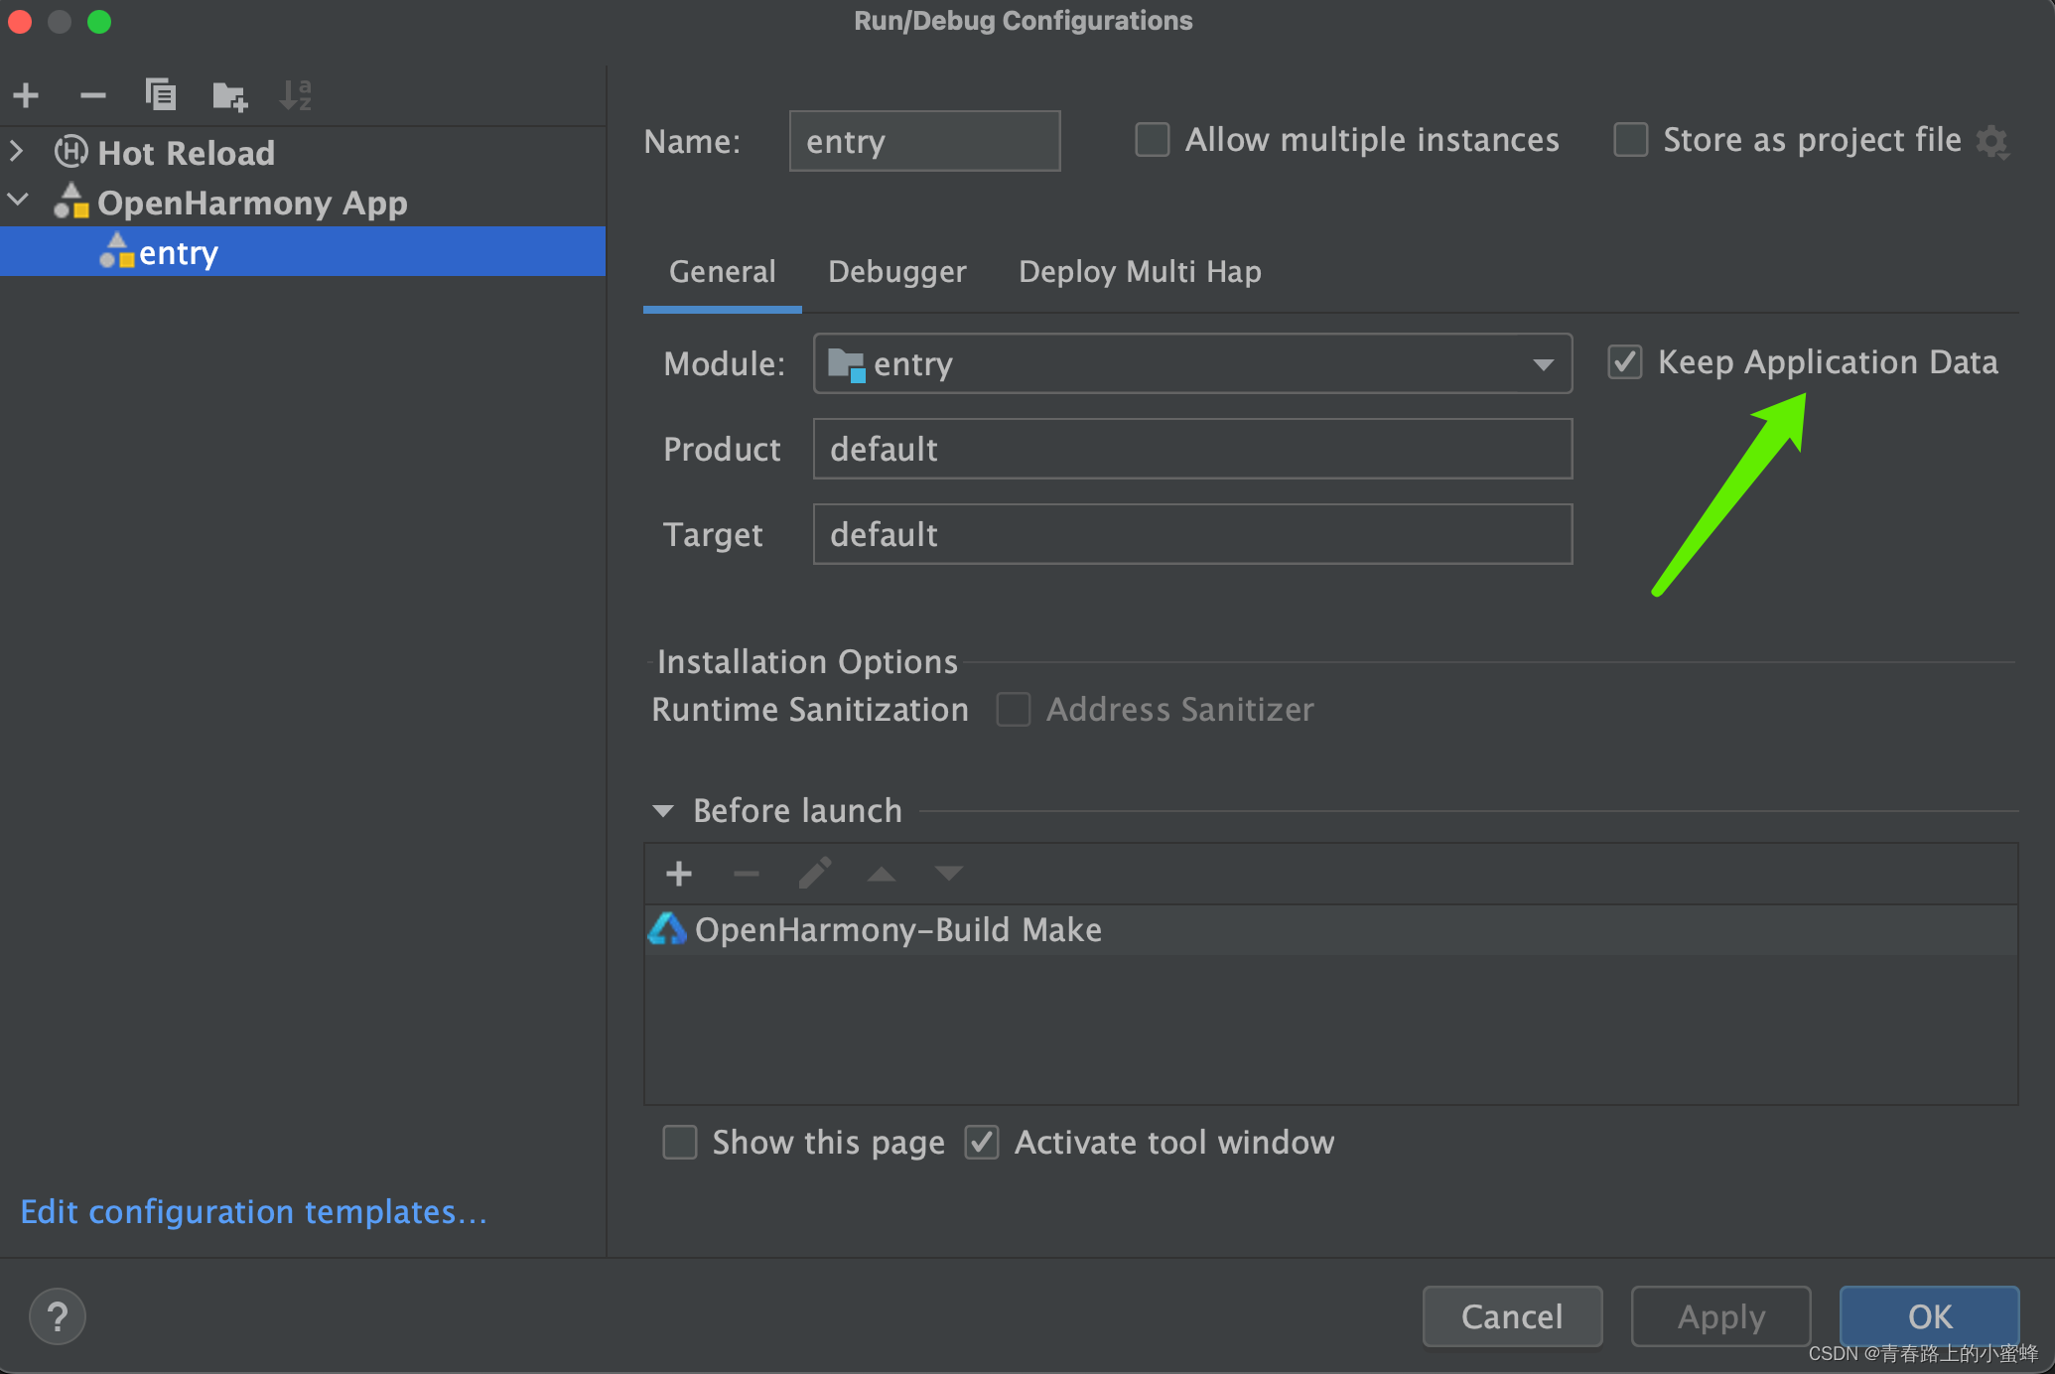Viewport: 2055px width, 1374px height.
Task: Click into the Name text field
Action: [x=924, y=142]
